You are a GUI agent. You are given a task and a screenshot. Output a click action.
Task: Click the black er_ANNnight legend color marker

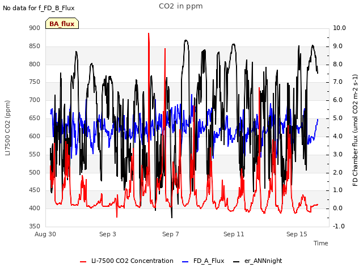236,262
